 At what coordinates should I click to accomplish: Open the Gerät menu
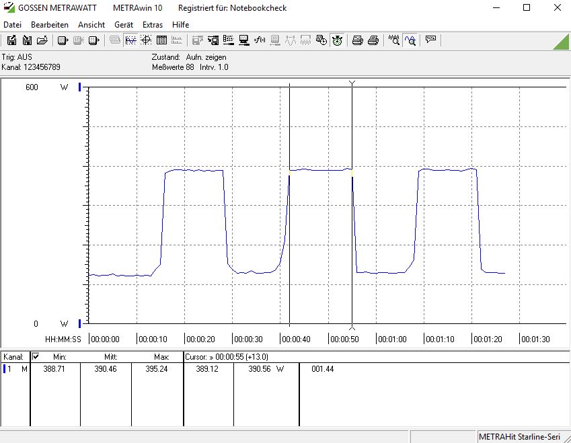click(x=124, y=25)
